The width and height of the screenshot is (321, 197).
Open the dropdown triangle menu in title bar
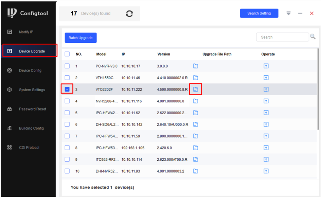click(x=289, y=14)
